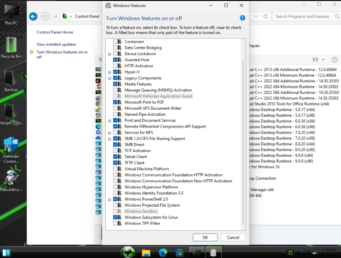Click the Control Panel forward arrow
This screenshot has width=341, height=258.
pos(45,16)
